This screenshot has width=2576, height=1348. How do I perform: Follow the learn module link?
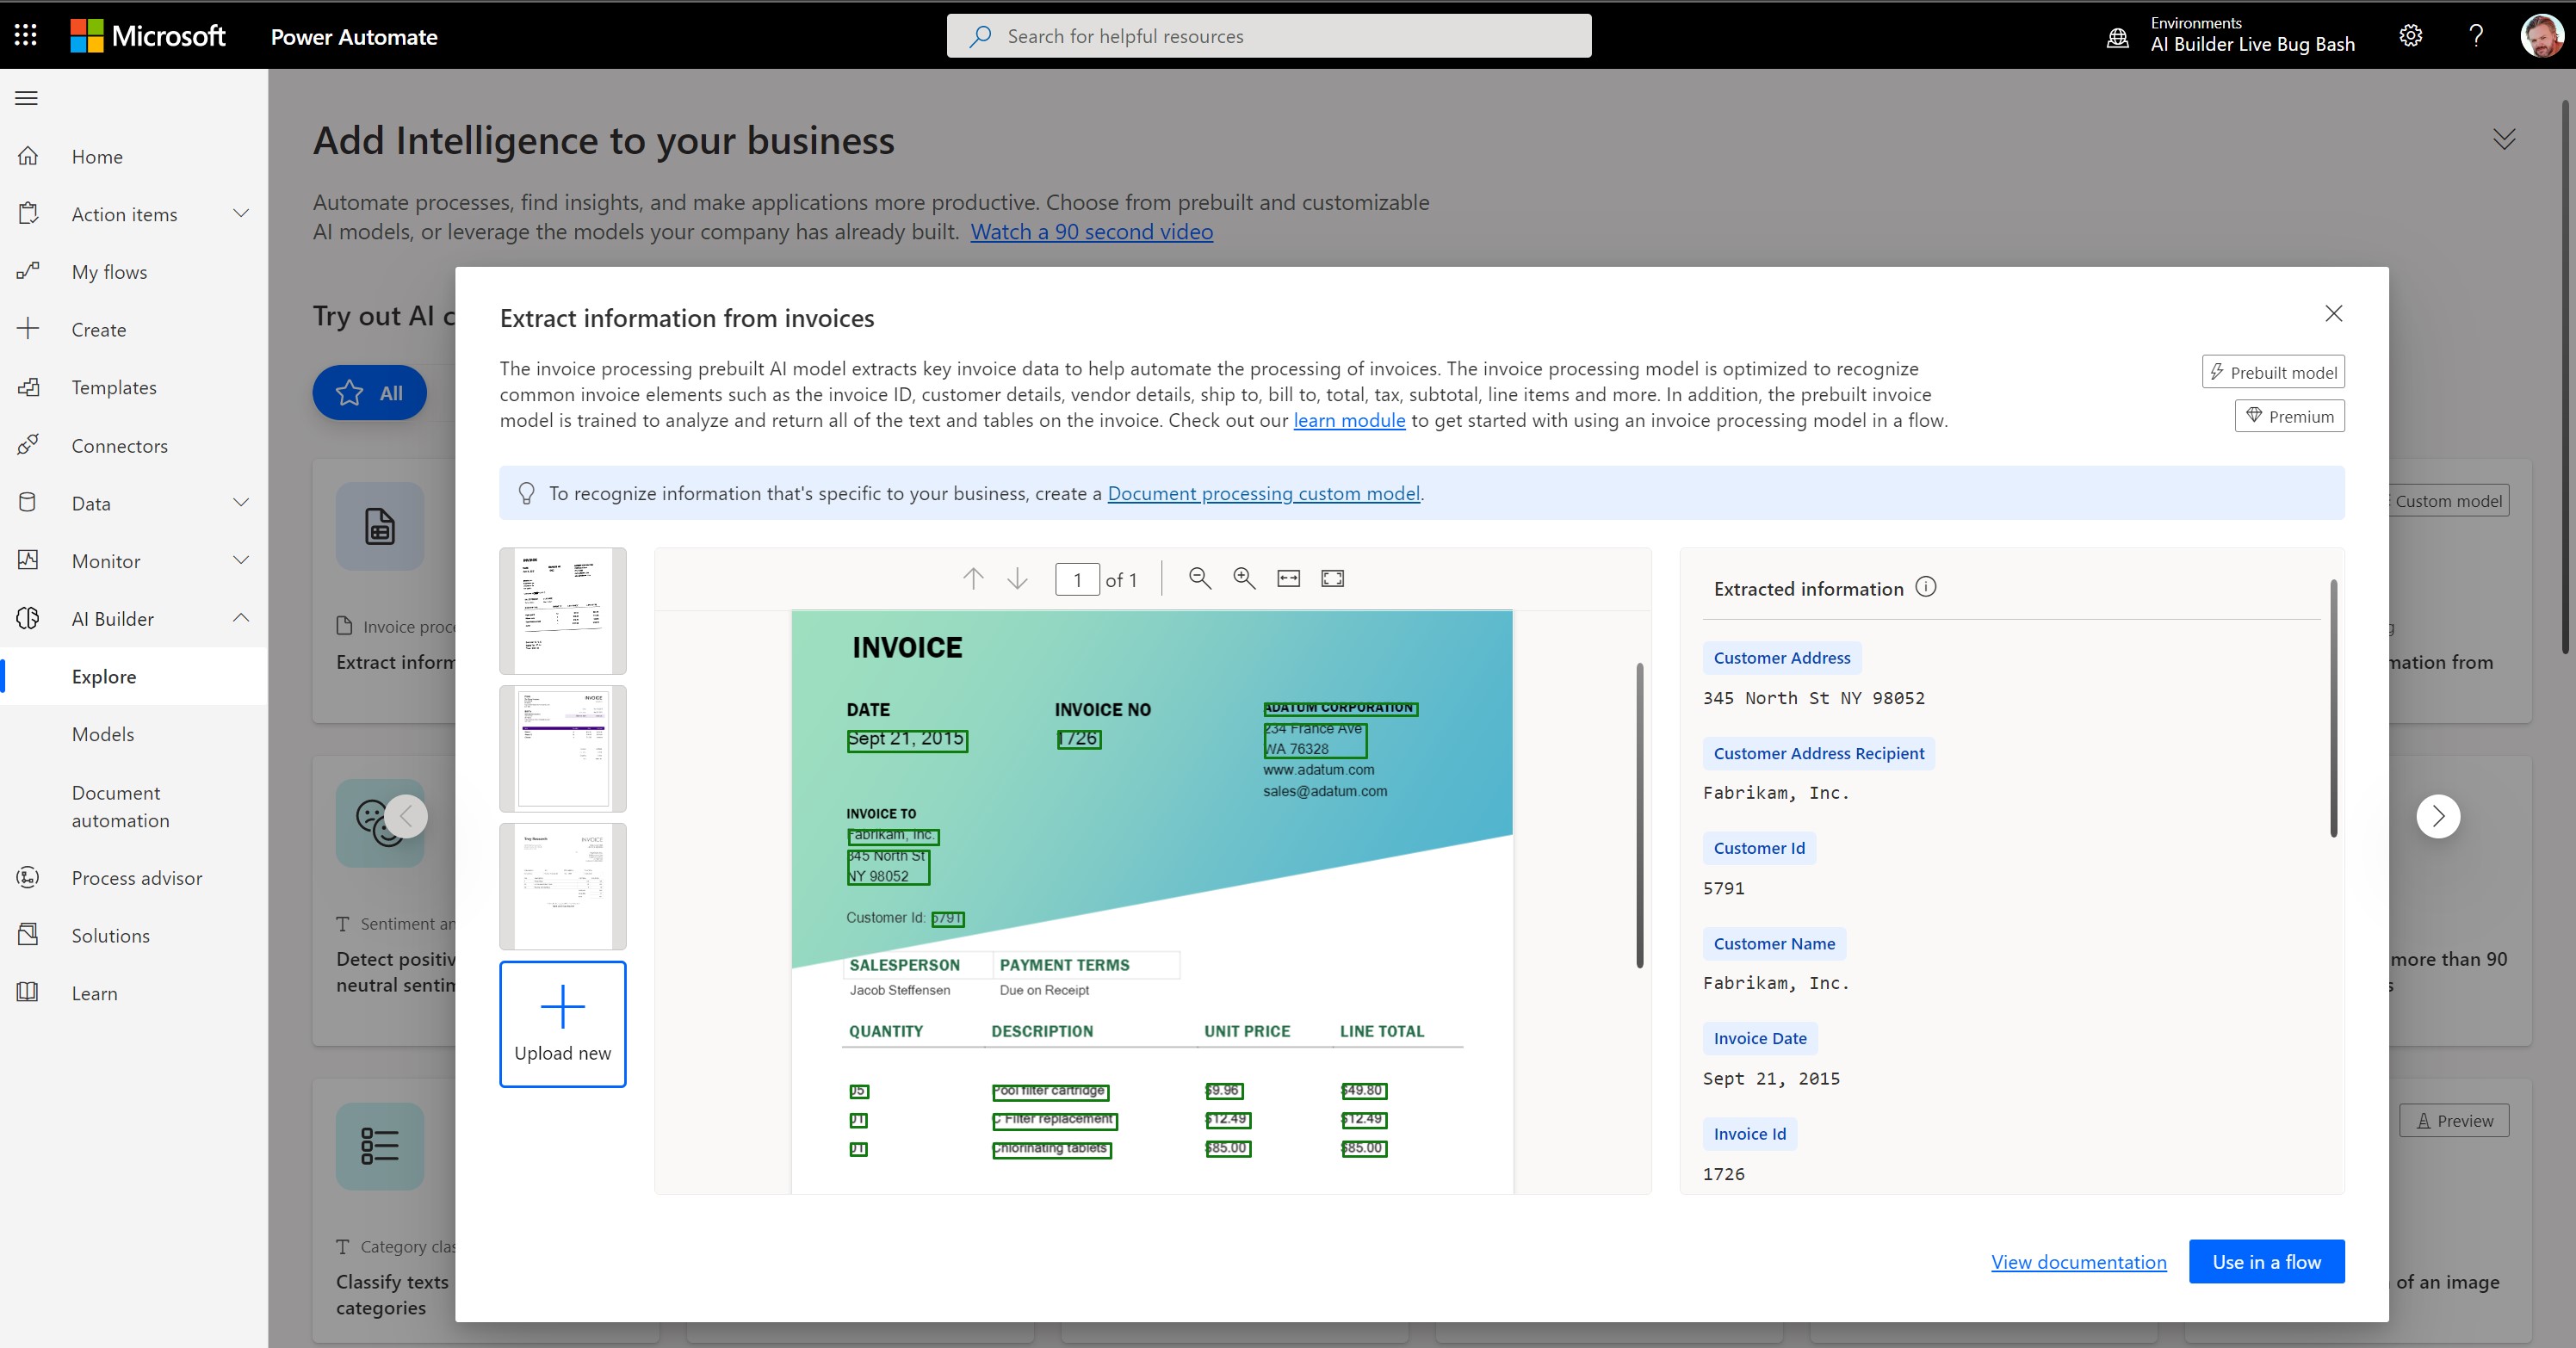pyautogui.click(x=1349, y=420)
